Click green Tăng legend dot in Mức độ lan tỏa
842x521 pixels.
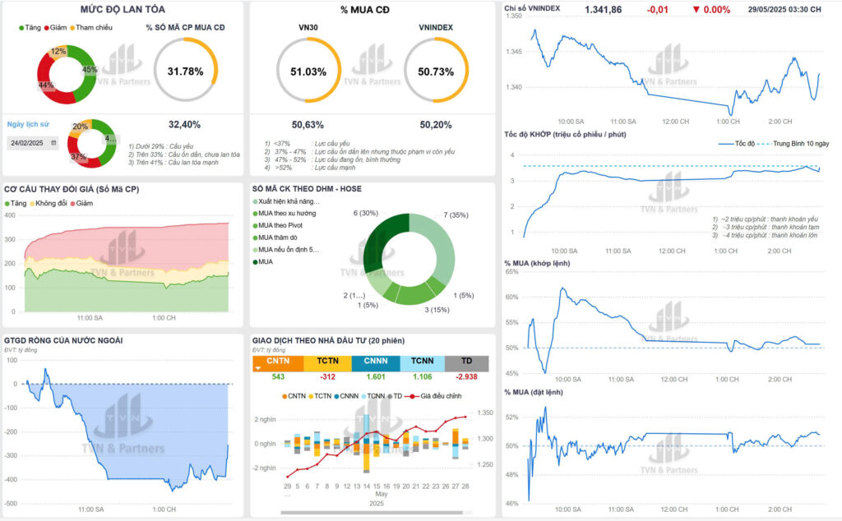click(21, 27)
